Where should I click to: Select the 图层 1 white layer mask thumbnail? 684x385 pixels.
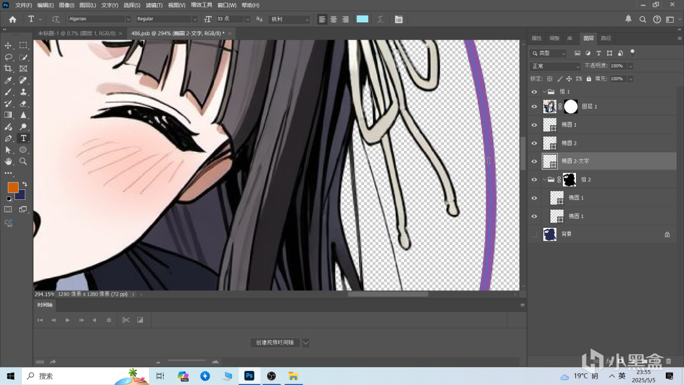point(571,106)
